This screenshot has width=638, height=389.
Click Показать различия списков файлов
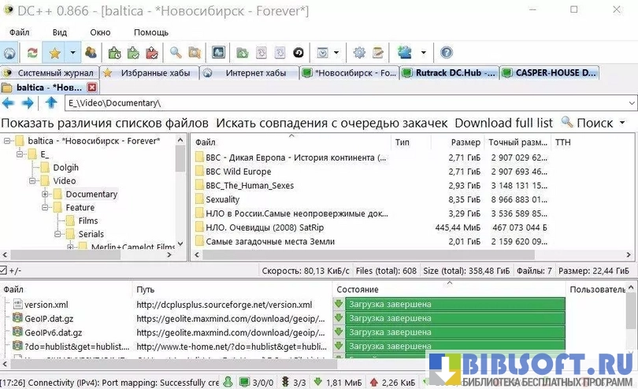click(x=105, y=123)
